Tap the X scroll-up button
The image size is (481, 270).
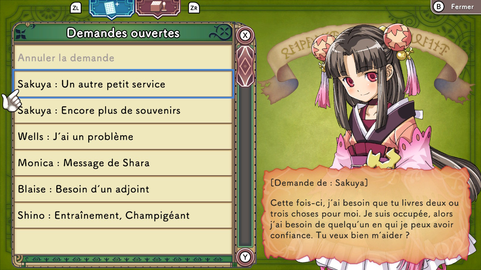point(245,36)
